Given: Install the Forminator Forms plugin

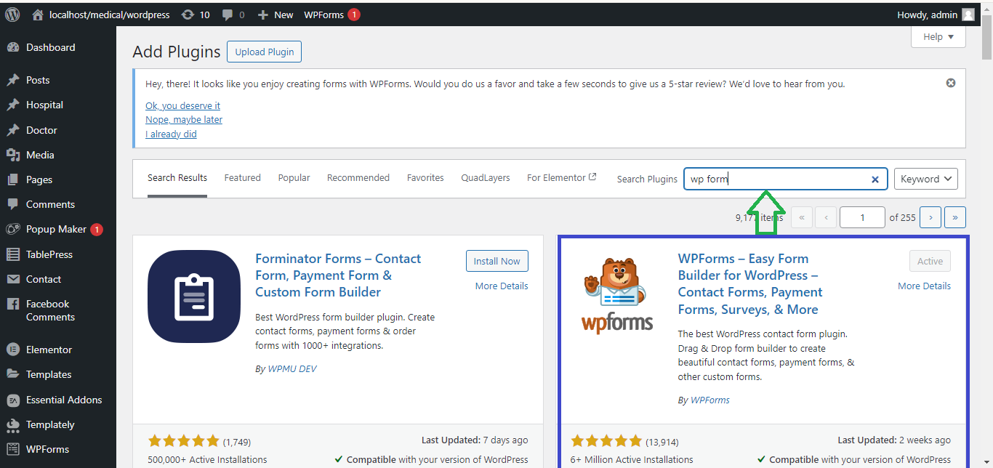Looking at the screenshot, I should coord(496,261).
